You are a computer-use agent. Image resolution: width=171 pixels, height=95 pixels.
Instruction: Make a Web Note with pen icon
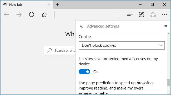click(x=141, y=14)
